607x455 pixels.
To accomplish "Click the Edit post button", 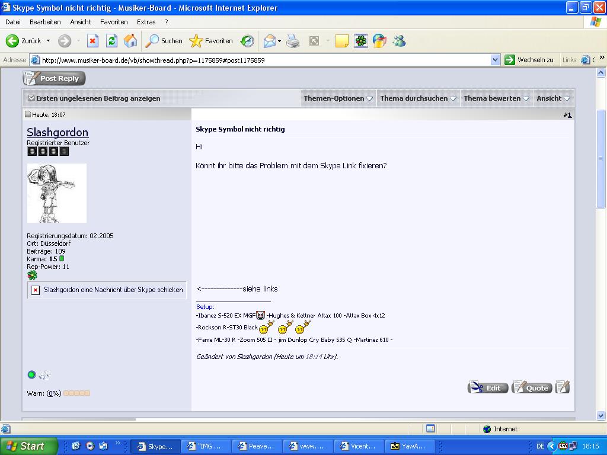I will click(x=488, y=387).
